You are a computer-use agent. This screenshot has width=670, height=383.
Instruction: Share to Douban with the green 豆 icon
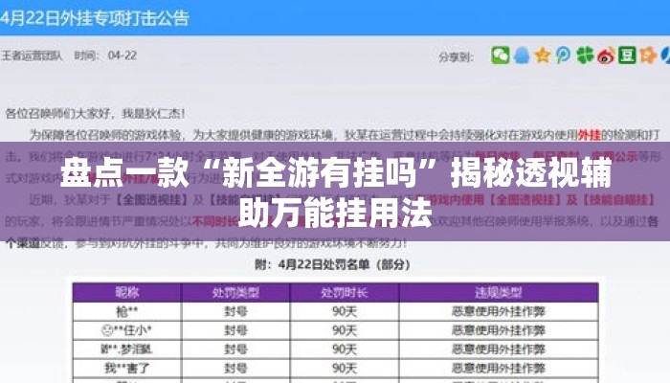627,56
